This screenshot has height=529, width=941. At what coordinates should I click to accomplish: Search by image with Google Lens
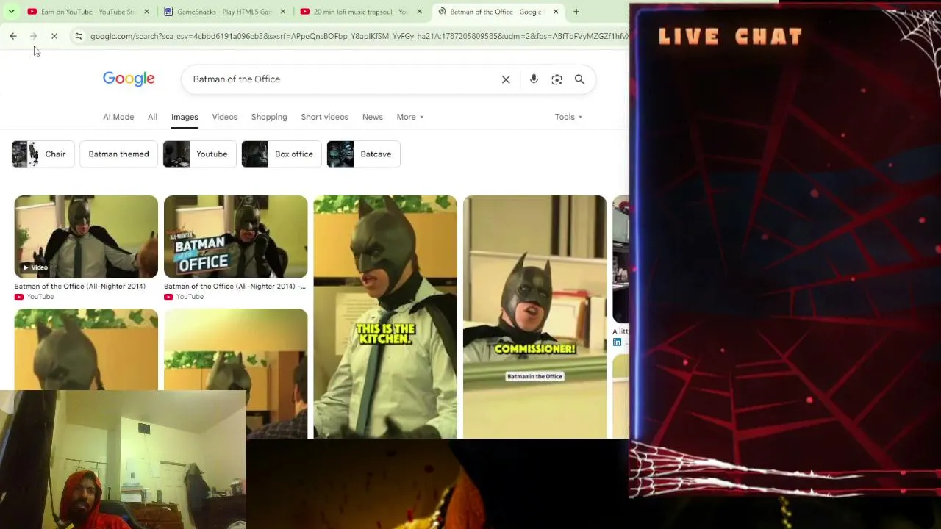point(557,79)
